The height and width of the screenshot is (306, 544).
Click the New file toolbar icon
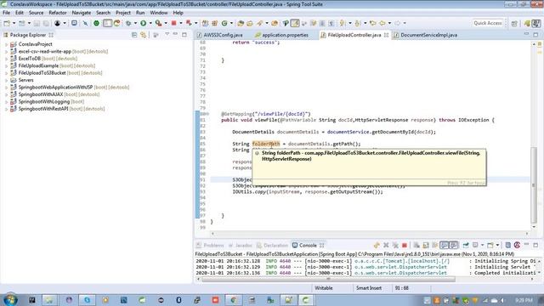pyautogui.click(x=7, y=23)
